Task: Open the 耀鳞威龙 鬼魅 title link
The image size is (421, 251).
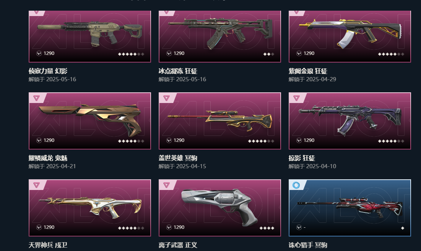Action: click(x=48, y=158)
